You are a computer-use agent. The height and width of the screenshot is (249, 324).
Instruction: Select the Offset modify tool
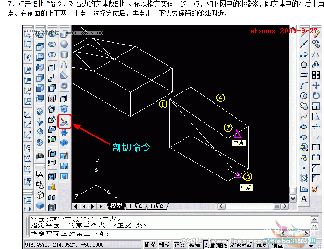tap(316, 65)
